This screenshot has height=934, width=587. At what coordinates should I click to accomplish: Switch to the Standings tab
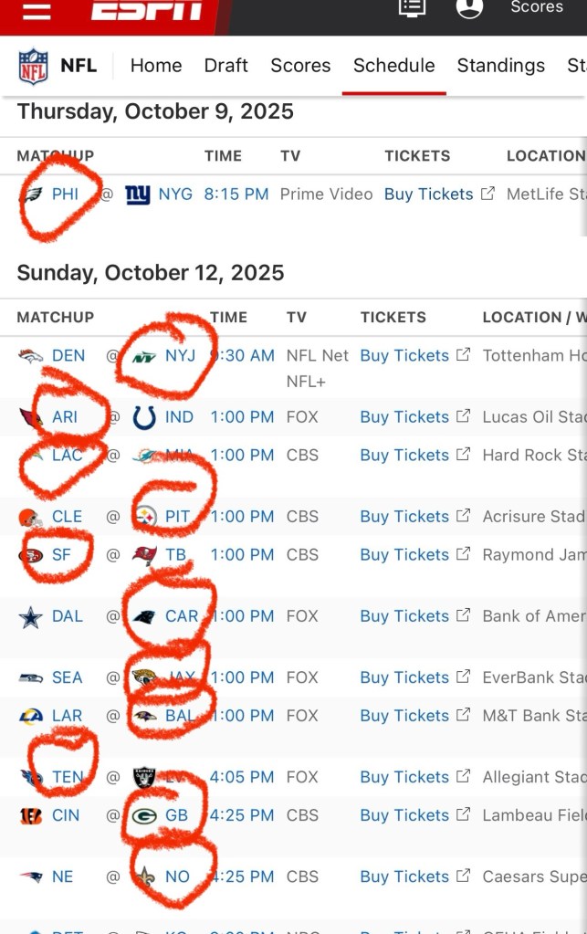pyautogui.click(x=500, y=66)
